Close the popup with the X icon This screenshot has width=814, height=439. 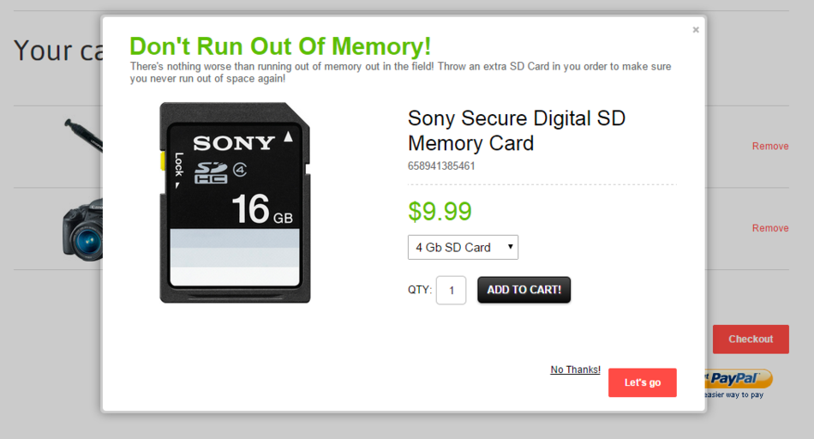coord(696,30)
